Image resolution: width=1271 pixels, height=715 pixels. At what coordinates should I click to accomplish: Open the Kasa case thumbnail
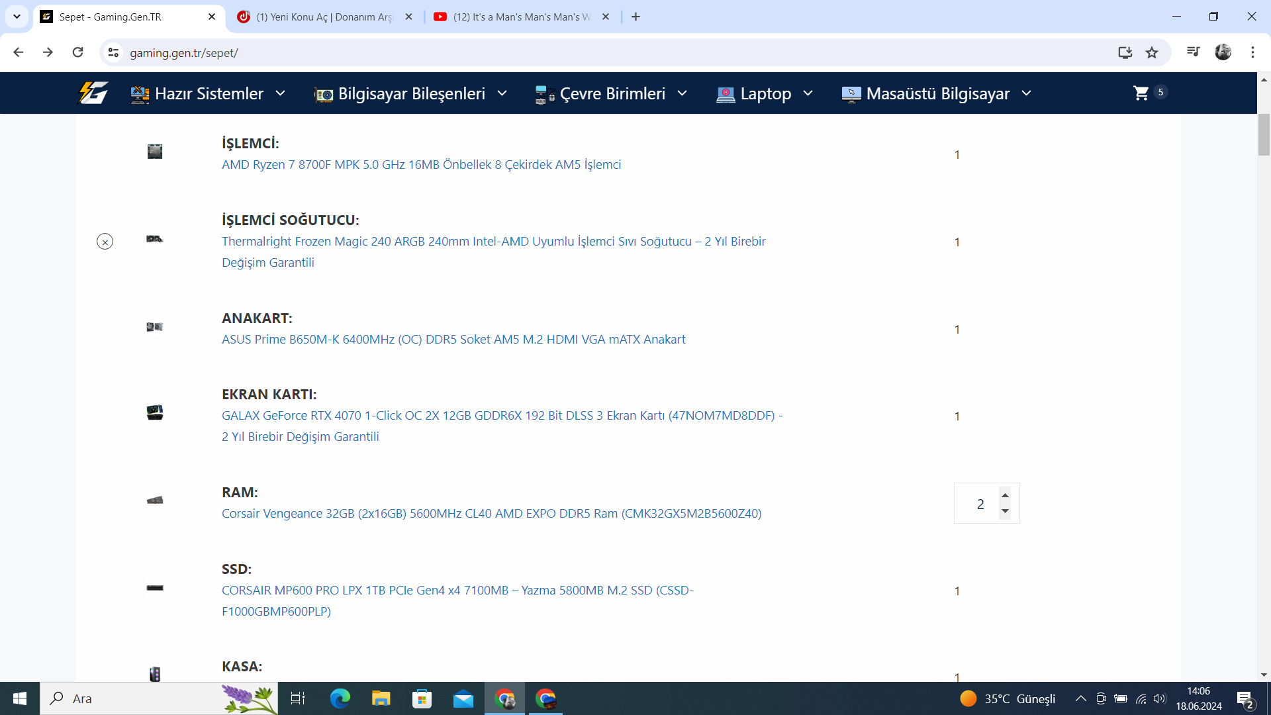(x=154, y=674)
